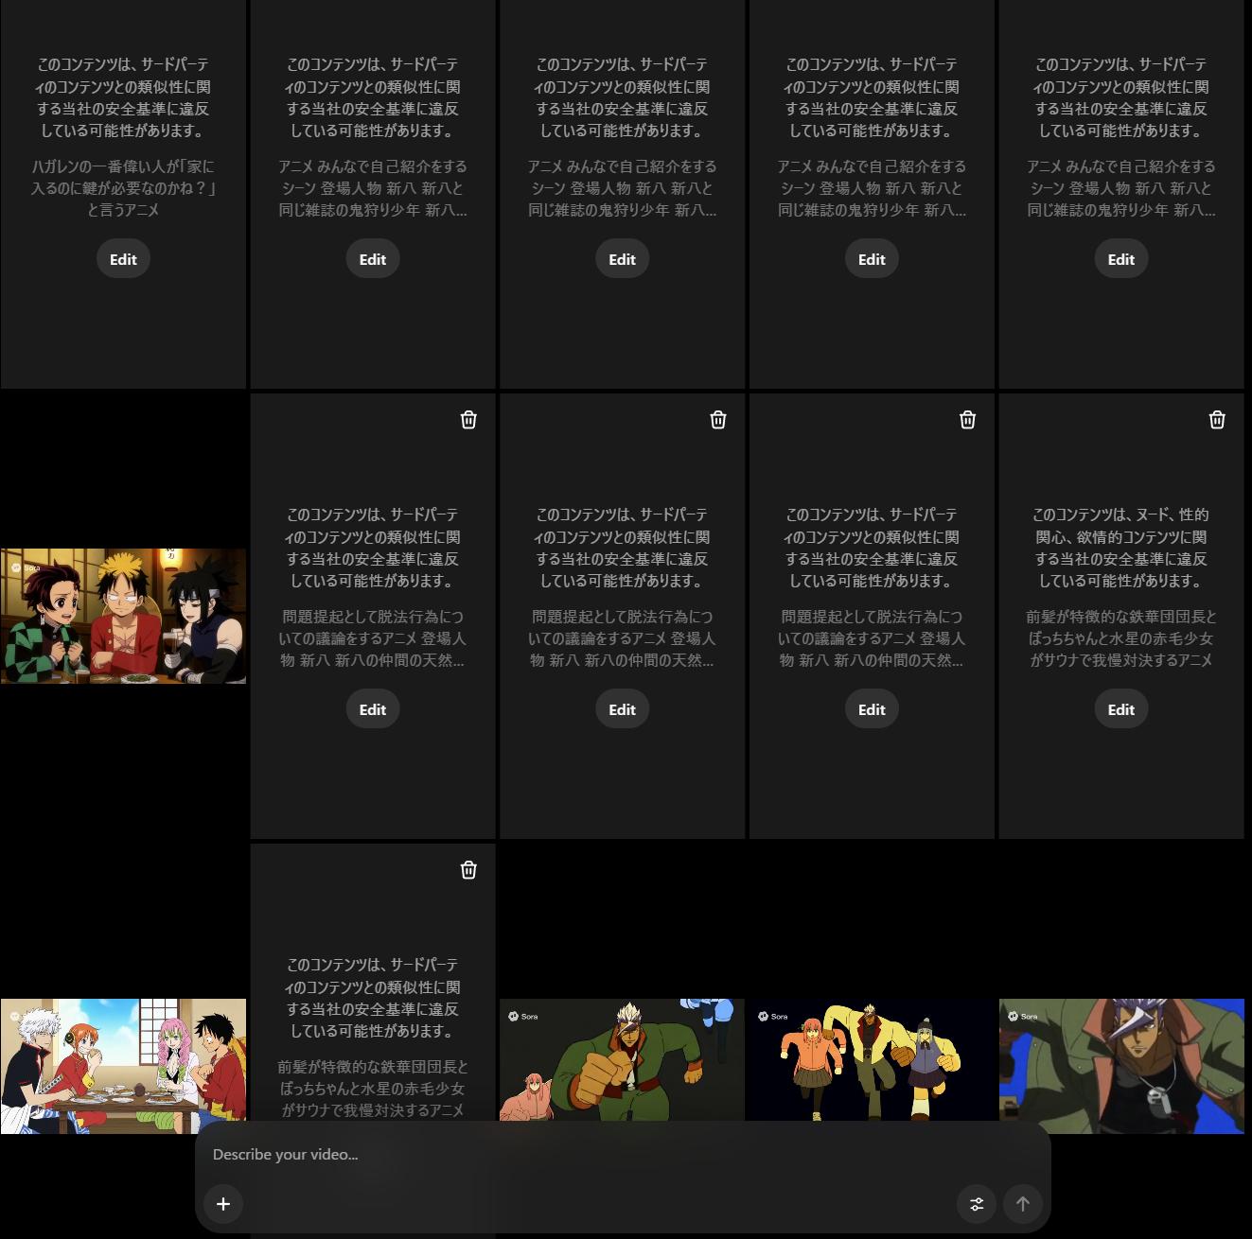Click trash icon on middle 脱法行為 card
The image size is (1252, 1239).
tap(718, 420)
